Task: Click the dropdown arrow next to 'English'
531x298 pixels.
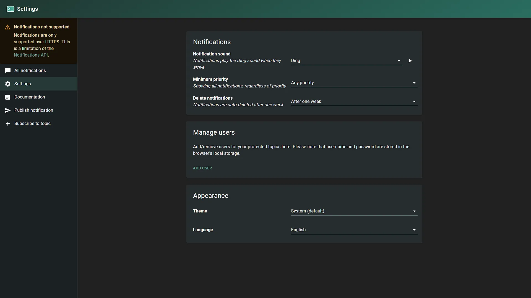Action: coord(414,230)
